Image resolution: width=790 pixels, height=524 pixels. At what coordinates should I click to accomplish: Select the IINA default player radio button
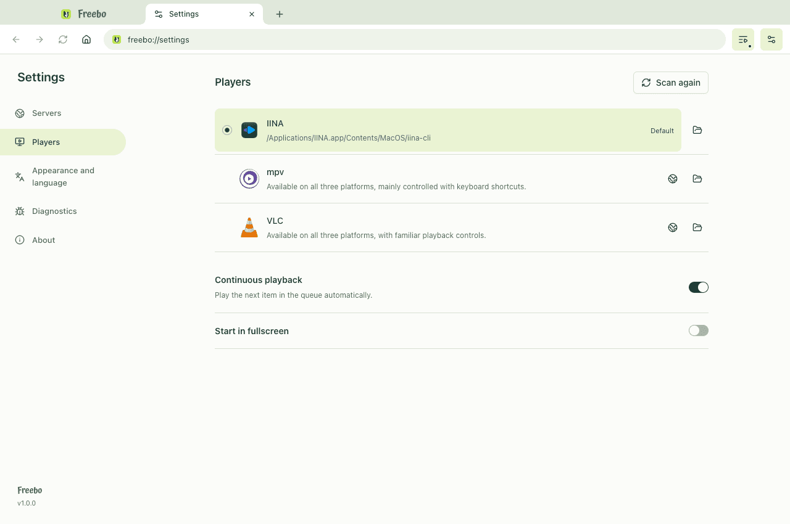pos(227,130)
